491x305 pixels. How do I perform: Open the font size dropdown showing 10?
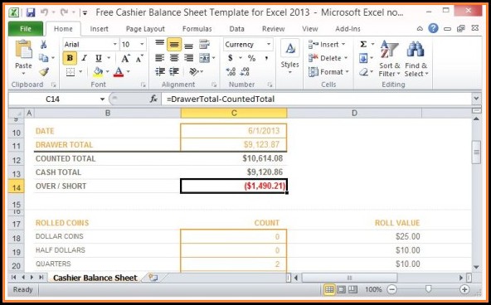[x=142, y=45]
